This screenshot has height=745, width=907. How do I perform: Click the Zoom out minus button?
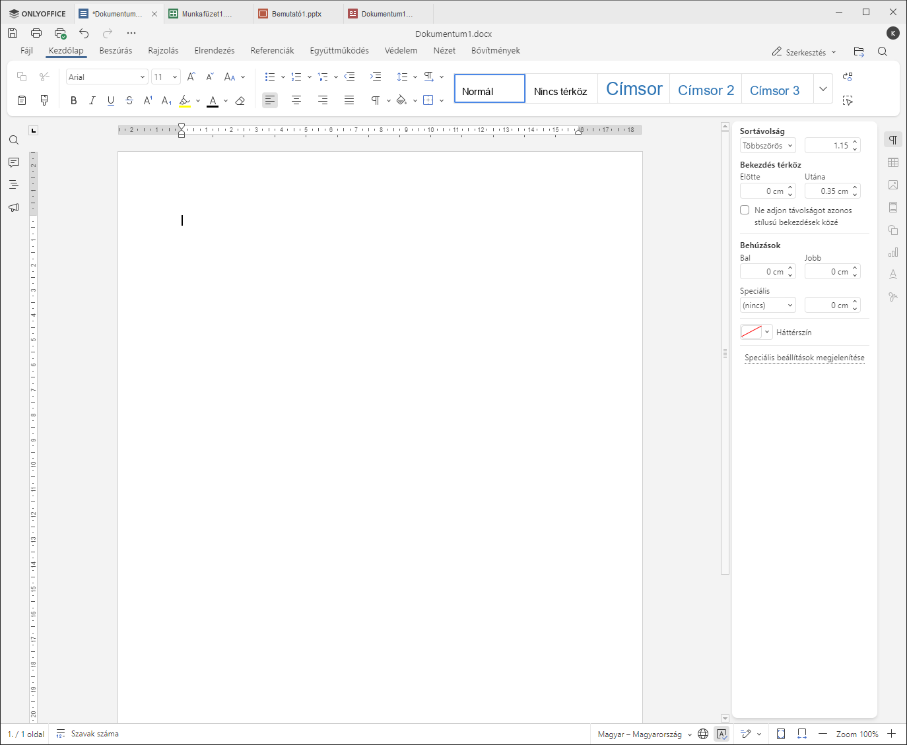(x=823, y=734)
